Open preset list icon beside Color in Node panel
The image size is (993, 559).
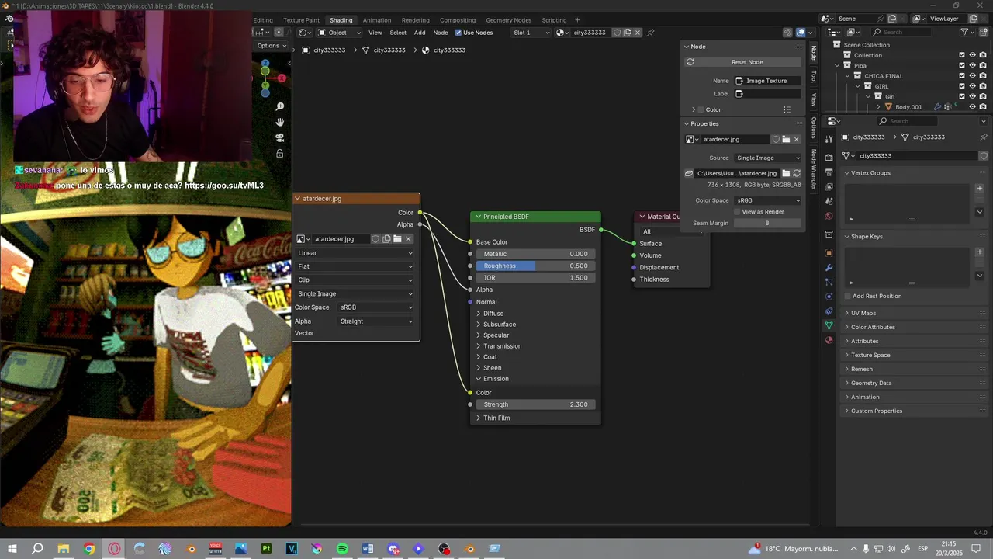(x=787, y=109)
